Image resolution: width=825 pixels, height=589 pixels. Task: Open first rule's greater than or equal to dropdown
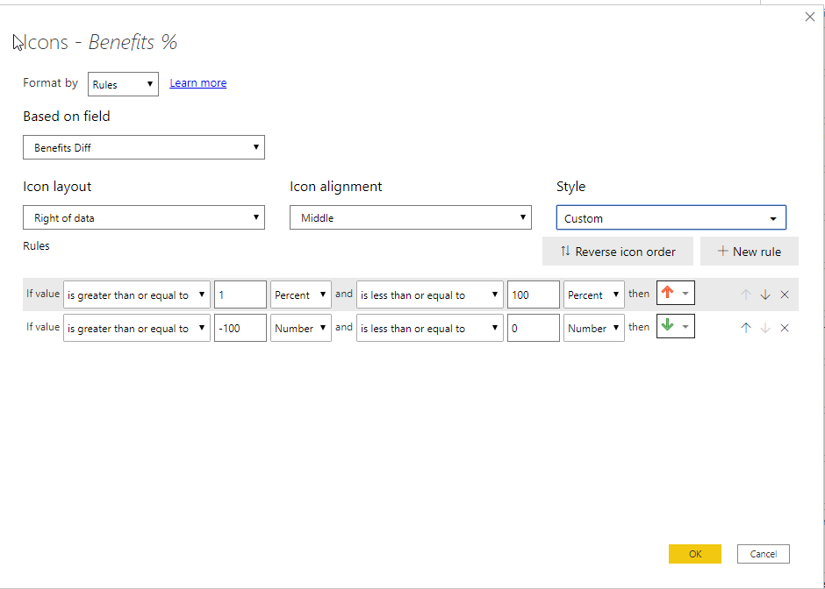coord(137,294)
